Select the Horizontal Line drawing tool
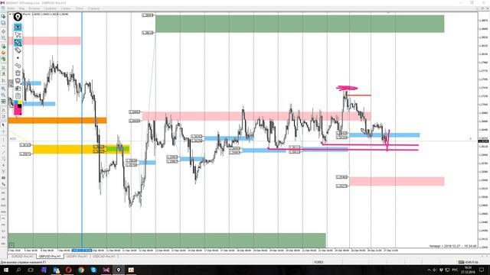Image resolution: width=490 pixels, height=275 pixels. tap(3, 146)
